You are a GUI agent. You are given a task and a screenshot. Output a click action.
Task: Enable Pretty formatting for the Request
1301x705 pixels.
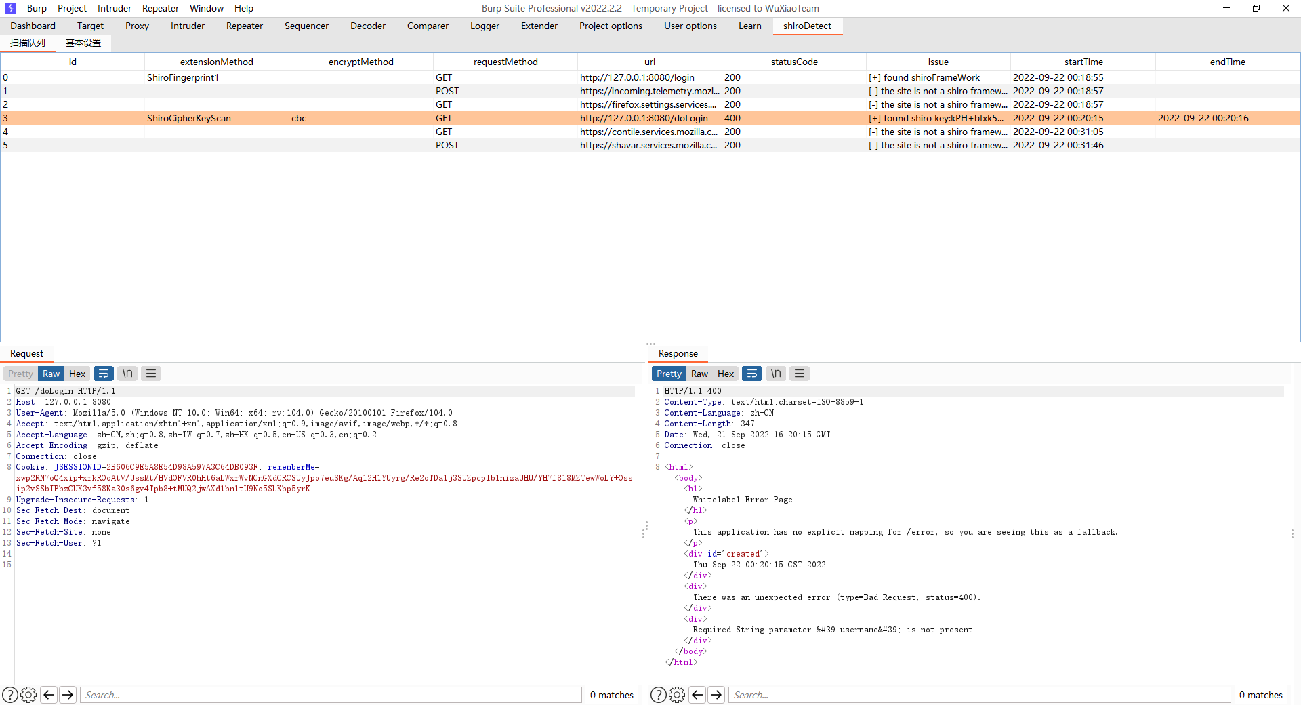click(20, 374)
